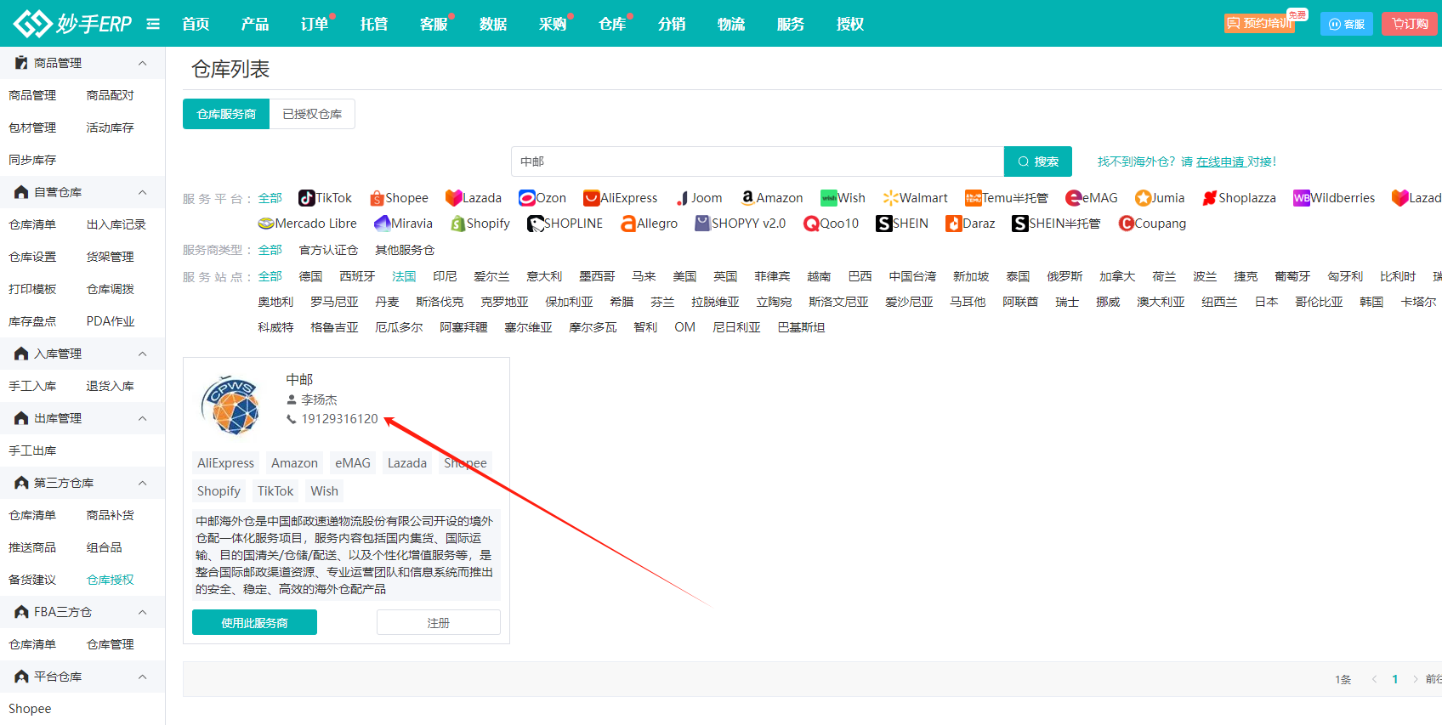Screen dimensions: 1442x725
Task: Filter by eMAG platform
Action: pyautogui.click(x=1092, y=198)
